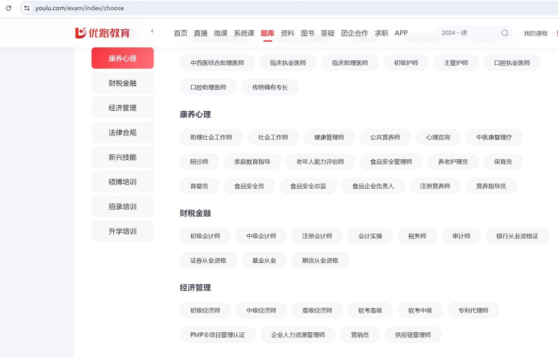This screenshot has width=558, height=358.
Task: Open 资料 navigation item
Action: point(288,33)
